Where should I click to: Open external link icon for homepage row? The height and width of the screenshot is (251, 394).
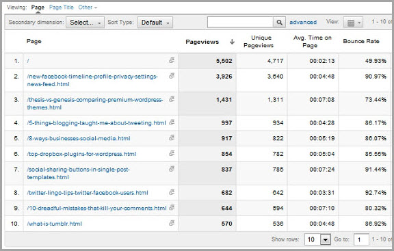pyautogui.click(x=172, y=60)
